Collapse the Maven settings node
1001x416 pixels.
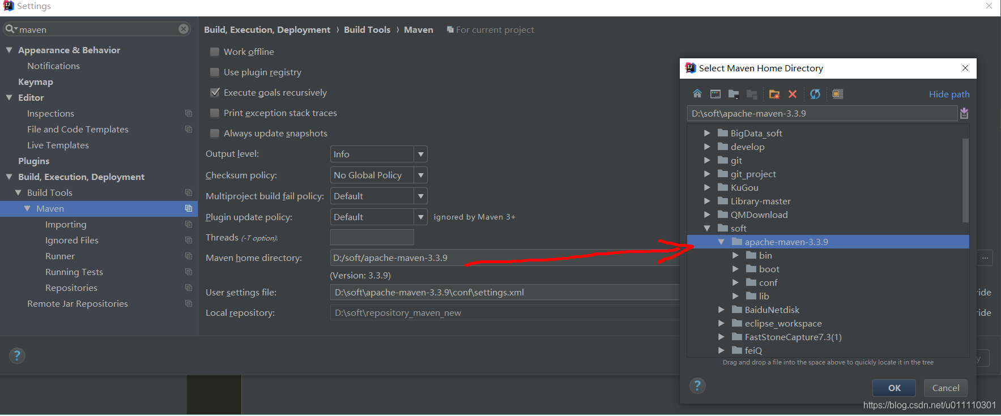[27, 208]
